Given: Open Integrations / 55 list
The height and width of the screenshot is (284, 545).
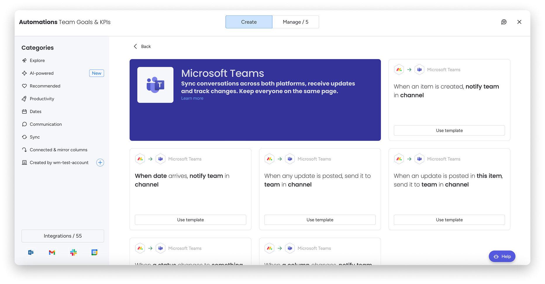Looking at the screenshot, I should point(63,236).
